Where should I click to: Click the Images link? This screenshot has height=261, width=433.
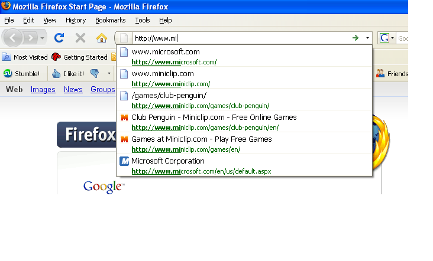click(43, 89)
